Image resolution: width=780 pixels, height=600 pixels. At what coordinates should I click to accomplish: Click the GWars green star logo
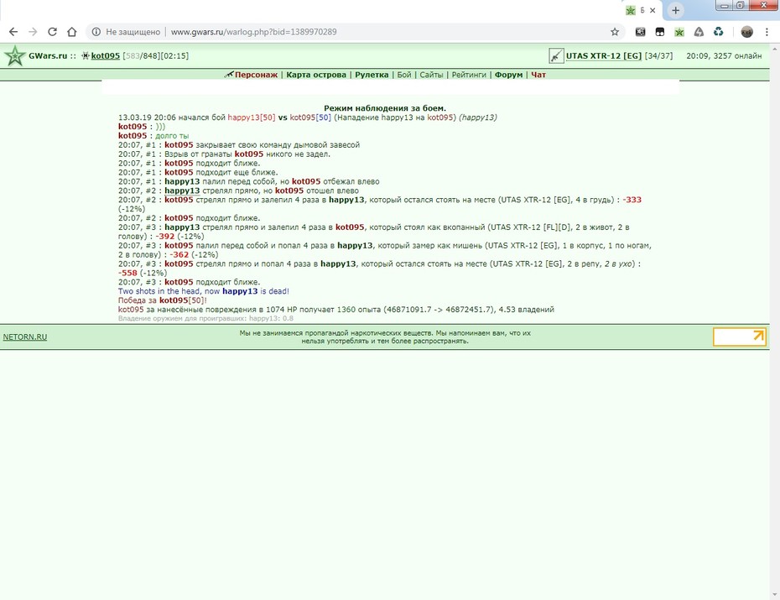click(x=15, y=56)
